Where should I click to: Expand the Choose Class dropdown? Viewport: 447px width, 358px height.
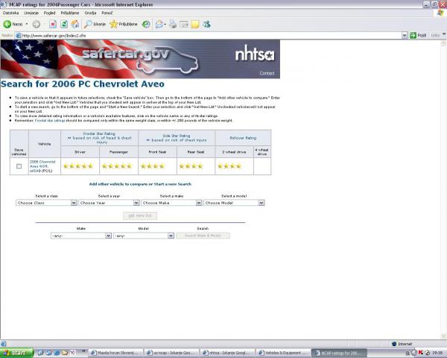click(x=45, y=203)
